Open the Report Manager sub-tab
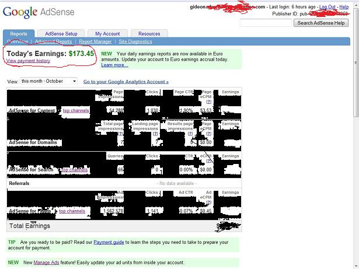Viewport: 359px width, 269px height. tap(95, 41)
